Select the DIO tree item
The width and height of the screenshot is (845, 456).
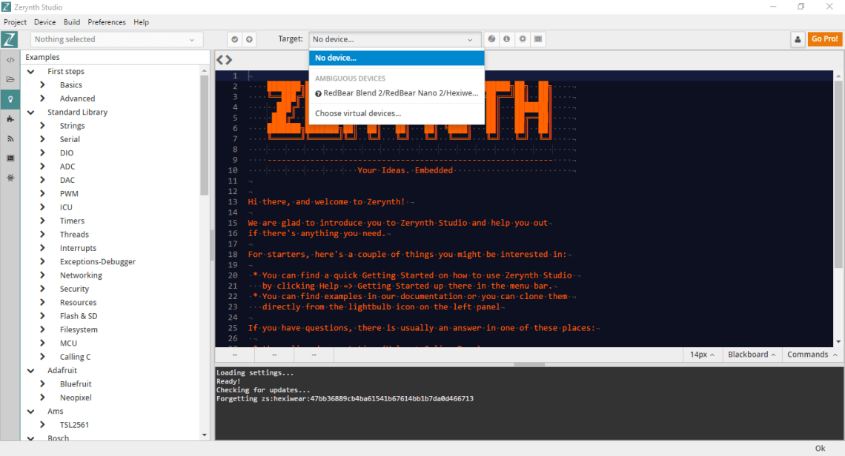pyautogui.click(x=67, y=153)
